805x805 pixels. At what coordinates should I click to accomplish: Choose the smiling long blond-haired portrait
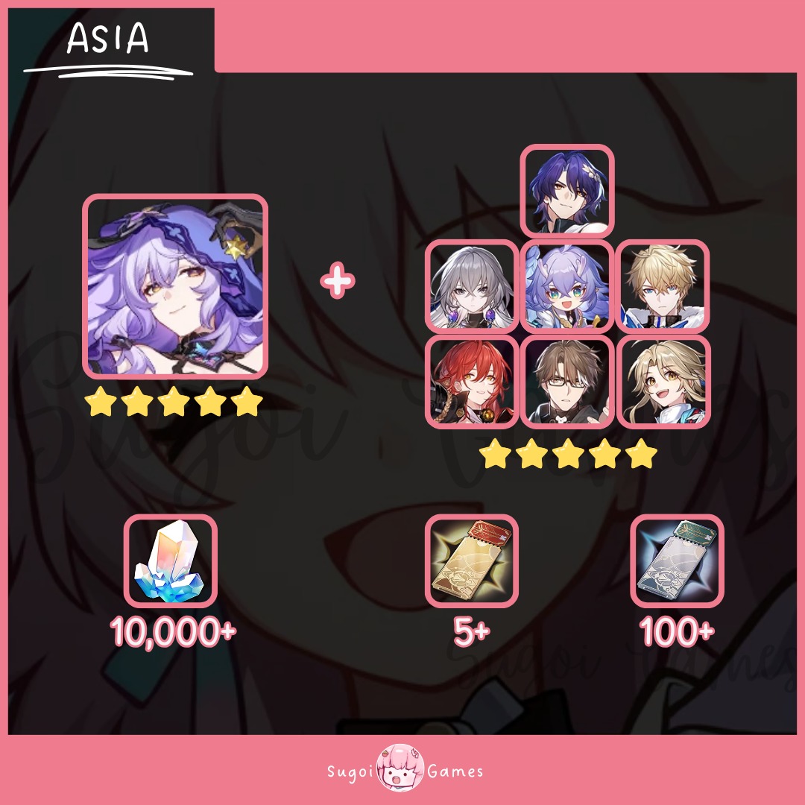pyautogui.click(x=663, y=382)
